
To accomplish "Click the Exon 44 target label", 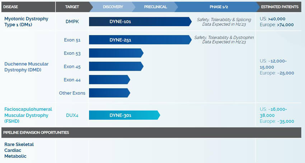I will click(x=72, y=80).
